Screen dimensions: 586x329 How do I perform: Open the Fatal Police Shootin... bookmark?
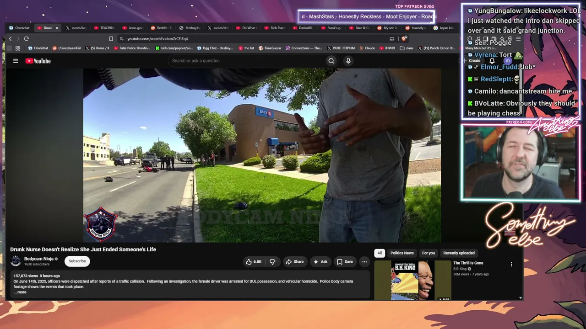tap(132, 48)
